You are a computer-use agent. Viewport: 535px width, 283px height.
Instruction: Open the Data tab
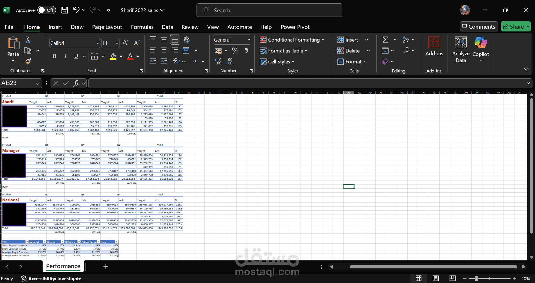pos(167,27)
